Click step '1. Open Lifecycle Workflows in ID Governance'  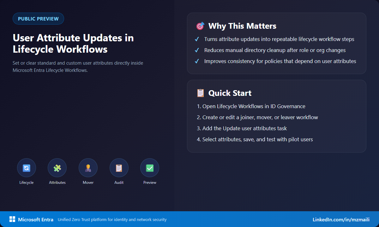click(251, 106)
